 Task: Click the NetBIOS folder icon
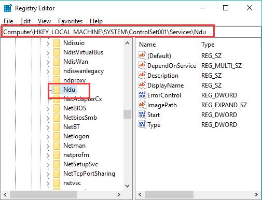[57, 108]
